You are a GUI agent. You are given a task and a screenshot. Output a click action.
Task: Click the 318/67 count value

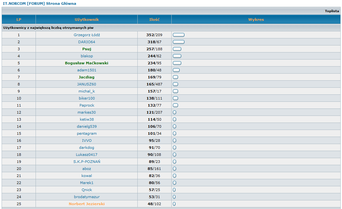[x=154, y=42]
